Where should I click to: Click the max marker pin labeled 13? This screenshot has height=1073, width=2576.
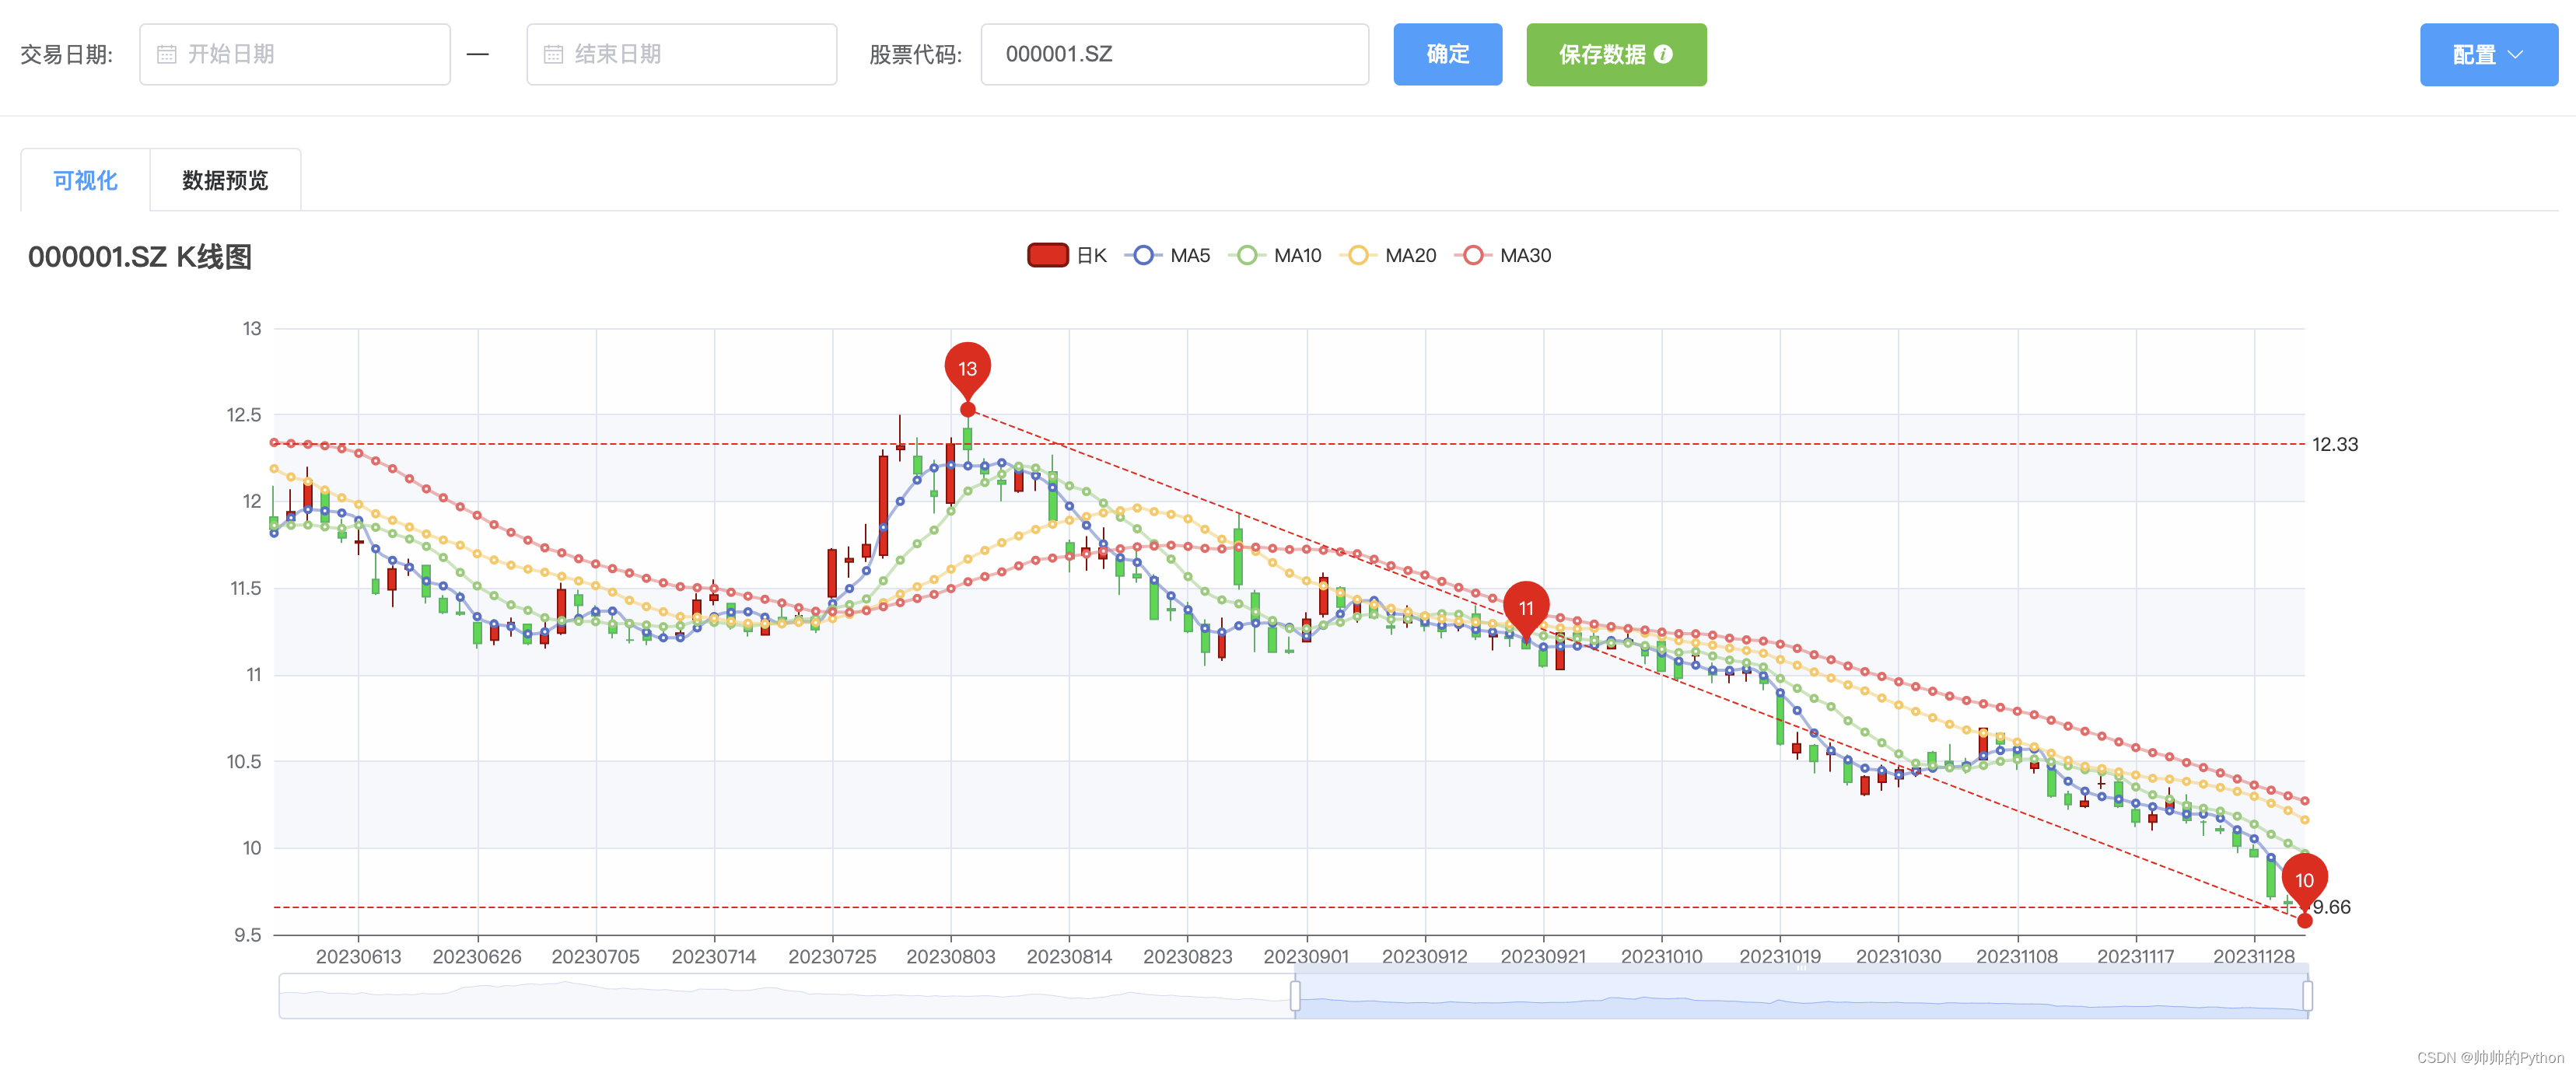click(x=967, y=369)
